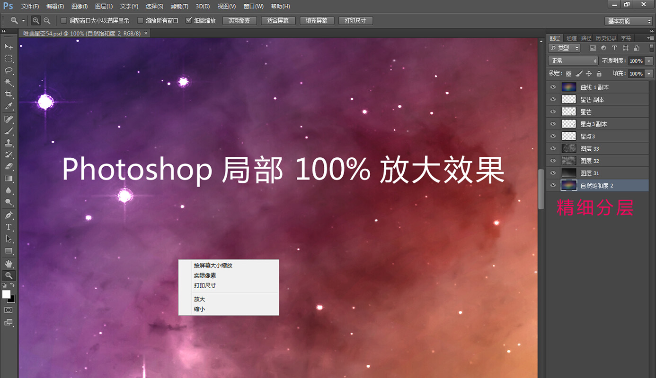Open the 填充 slider arrow
656x378 pixels.
tap(648, 74)
